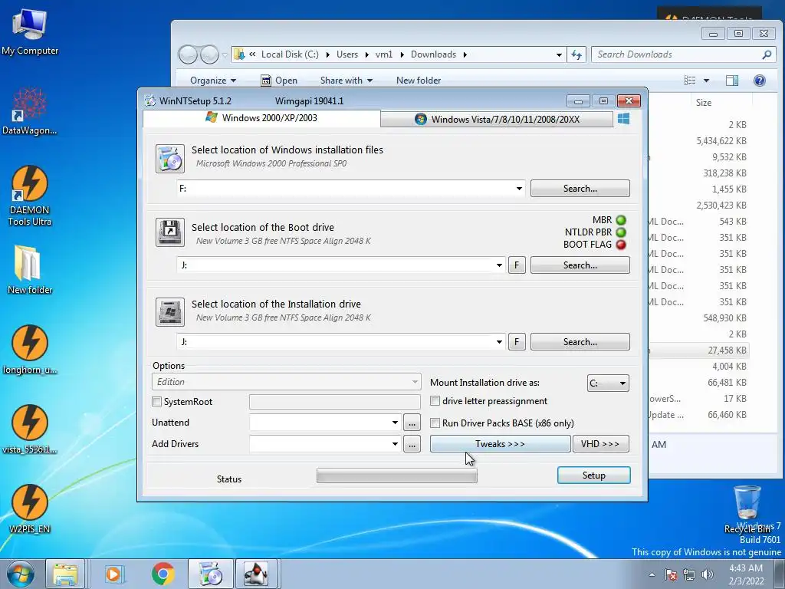Click the F button for Boot drive

coord(517,265)
